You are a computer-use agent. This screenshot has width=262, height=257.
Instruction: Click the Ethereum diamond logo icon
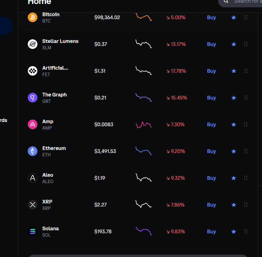tap(33, 151)
